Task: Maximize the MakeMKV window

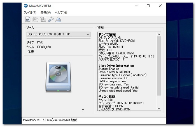Action: tap(148, 6)
